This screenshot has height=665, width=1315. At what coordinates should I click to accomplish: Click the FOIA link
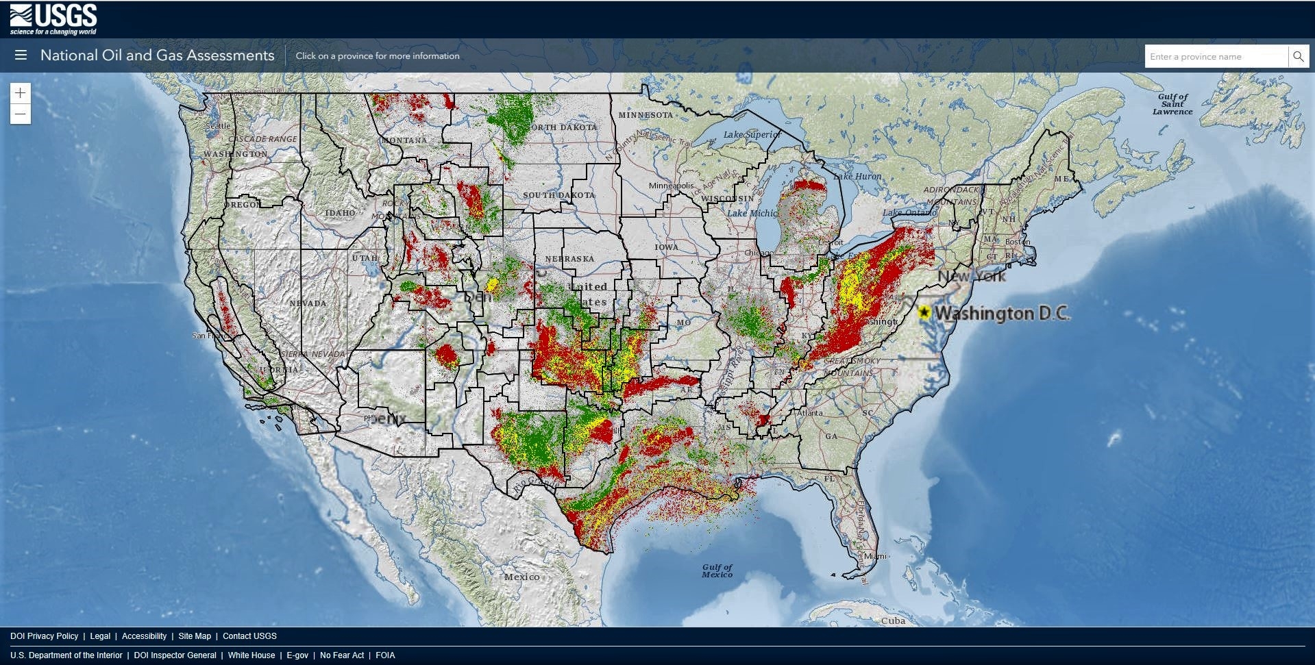tap(386, 655)
